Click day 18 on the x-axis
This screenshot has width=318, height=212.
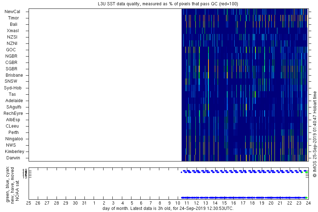(252, 203)
